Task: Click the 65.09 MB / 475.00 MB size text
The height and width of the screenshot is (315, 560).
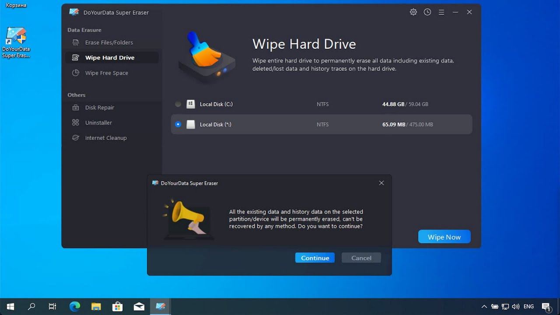Action: point(408,125)
